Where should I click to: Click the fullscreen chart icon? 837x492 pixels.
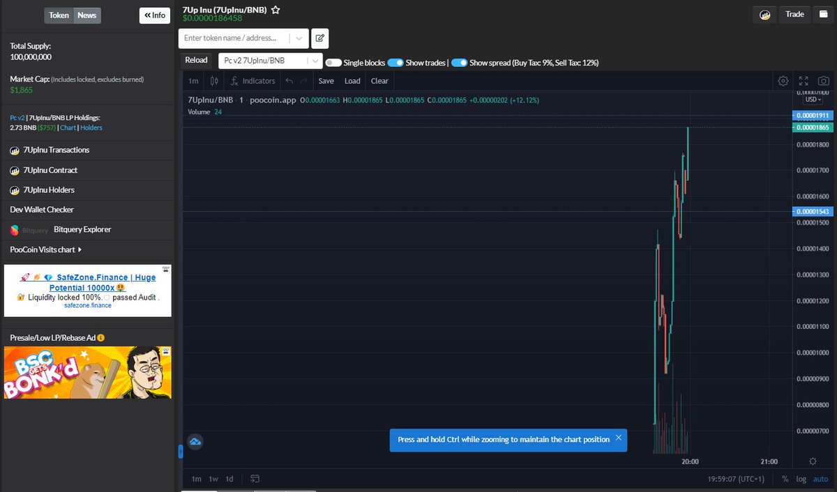tap(804, 81)
